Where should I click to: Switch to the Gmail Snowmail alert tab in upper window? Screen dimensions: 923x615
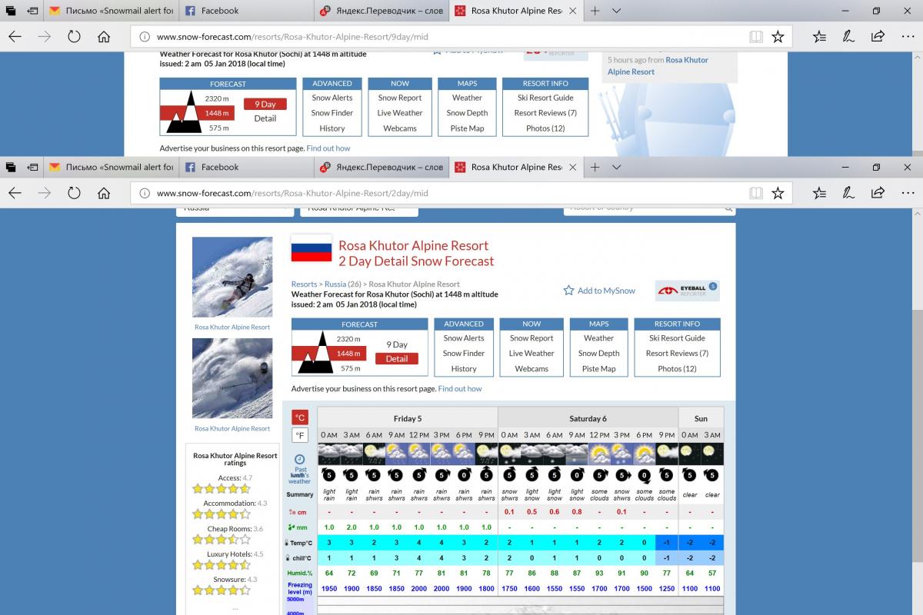pos(111,11)
